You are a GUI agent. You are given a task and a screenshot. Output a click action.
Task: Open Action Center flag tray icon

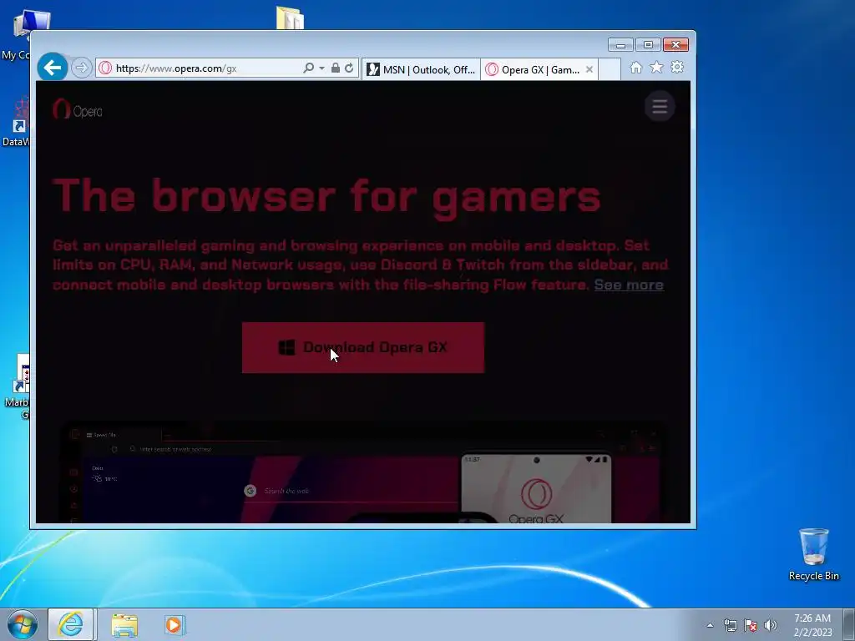coord(751,625)
